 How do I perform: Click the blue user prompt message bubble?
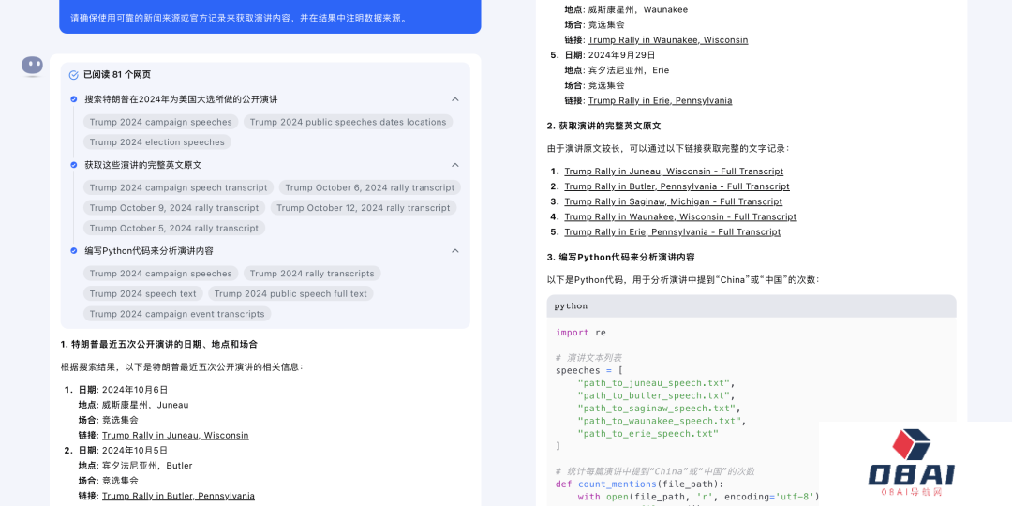tap(270, 17)
